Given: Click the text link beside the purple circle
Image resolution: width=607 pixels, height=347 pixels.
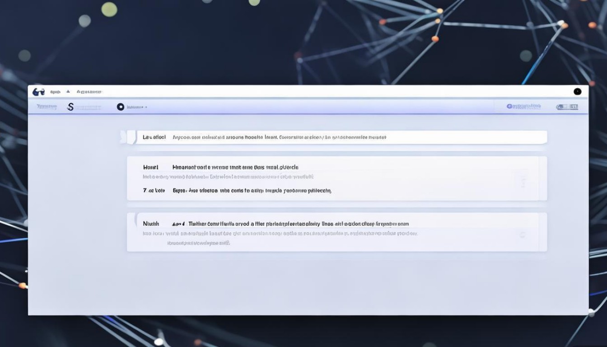Looking at the screenshot, I should coord(527,107).
